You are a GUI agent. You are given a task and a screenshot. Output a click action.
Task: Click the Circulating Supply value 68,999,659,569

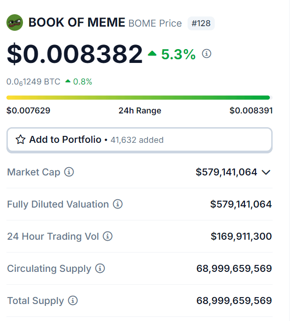234,269
